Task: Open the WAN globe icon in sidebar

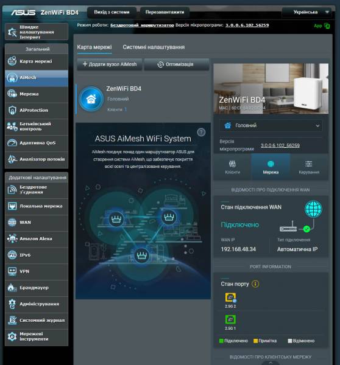Action: (12, 222)
